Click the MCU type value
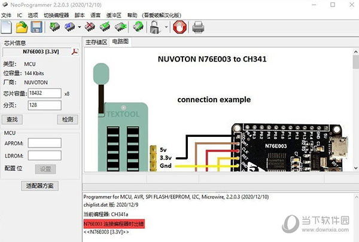 30,65
